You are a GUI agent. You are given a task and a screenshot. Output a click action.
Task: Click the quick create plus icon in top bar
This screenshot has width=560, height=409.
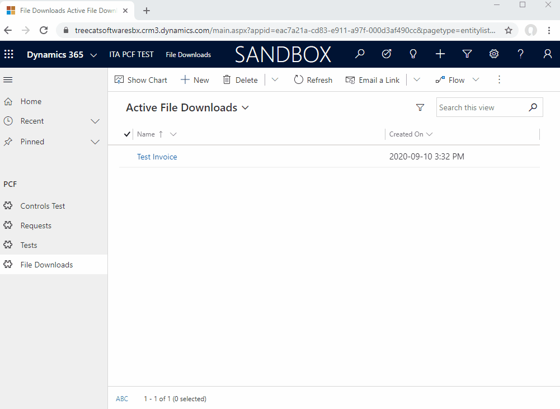pos(440,54)
